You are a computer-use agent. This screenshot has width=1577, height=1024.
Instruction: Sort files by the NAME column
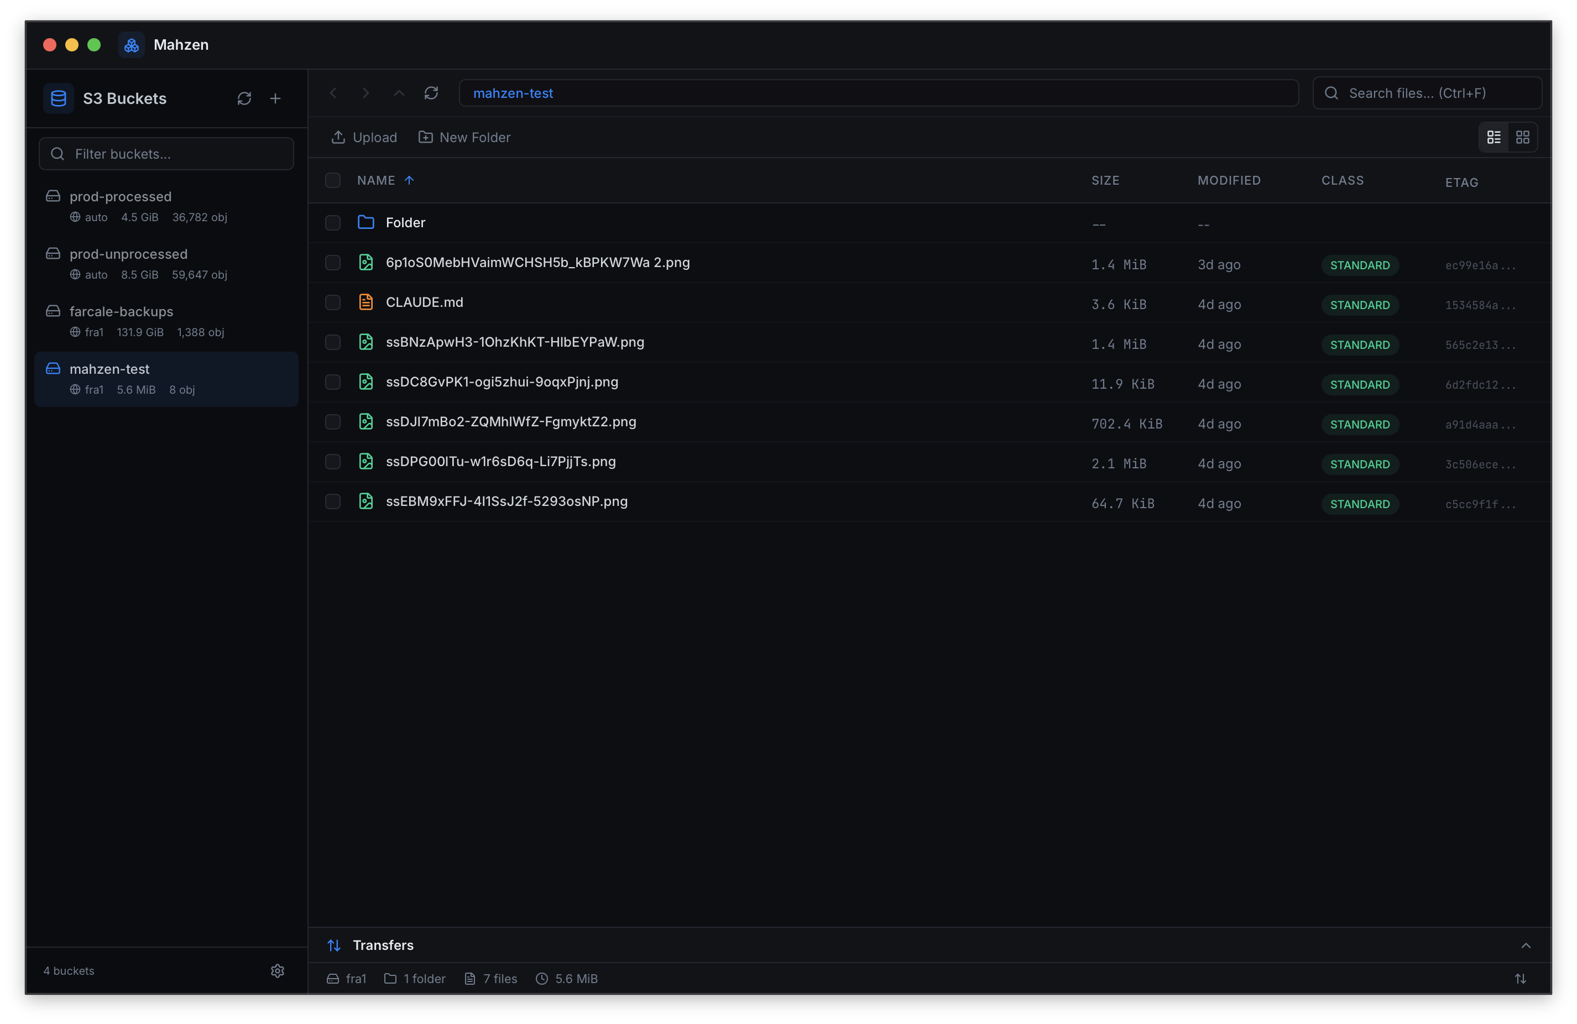[377, 180]
